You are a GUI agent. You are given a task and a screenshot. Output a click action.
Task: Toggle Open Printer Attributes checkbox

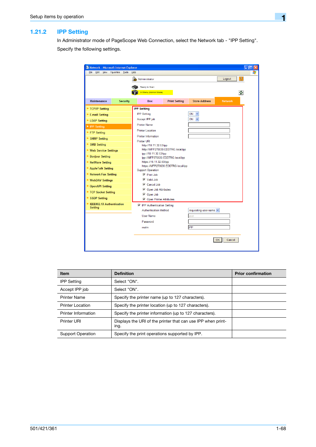coord(144,199)
